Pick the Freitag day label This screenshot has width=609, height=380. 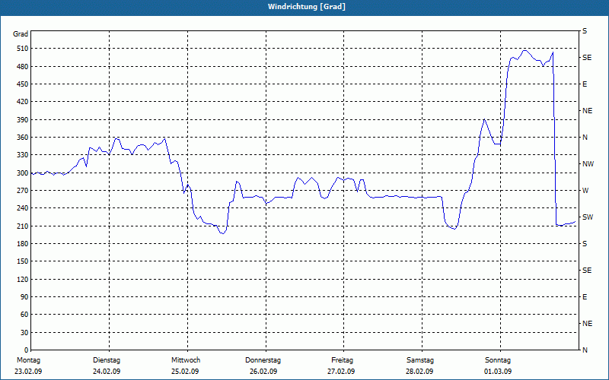(x=342, y=360)
